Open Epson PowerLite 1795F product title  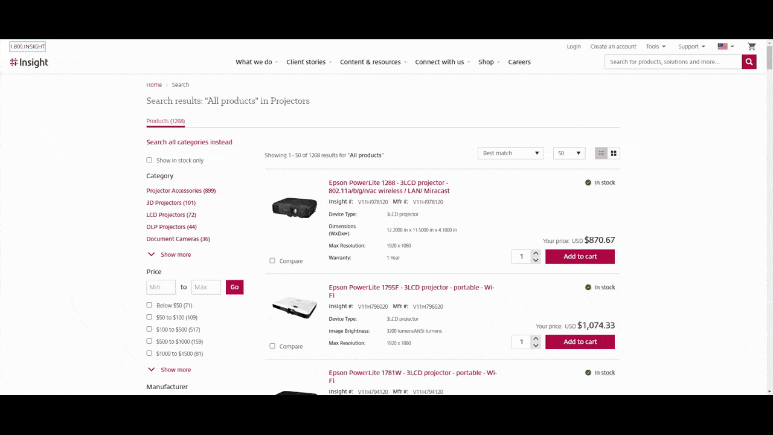(x=411, y=291)
